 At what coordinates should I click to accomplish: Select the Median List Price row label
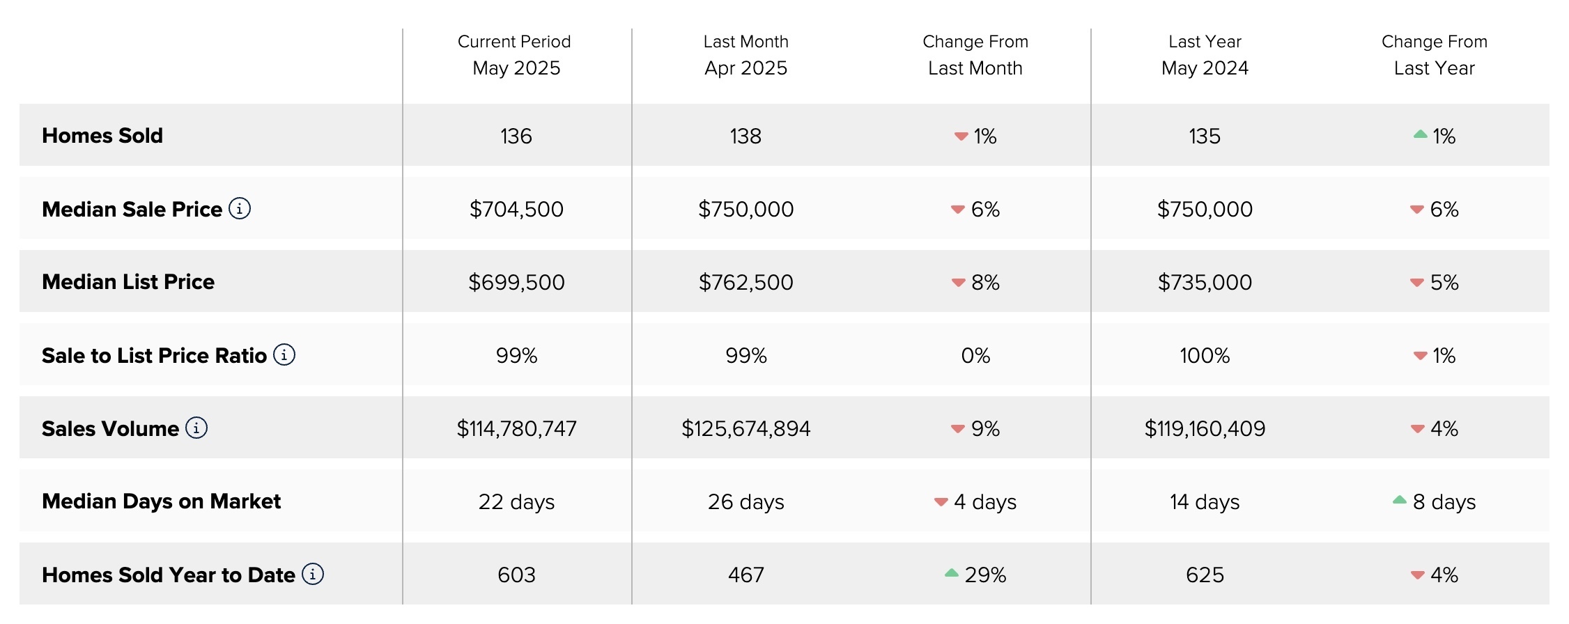click(x=128, y=281)
